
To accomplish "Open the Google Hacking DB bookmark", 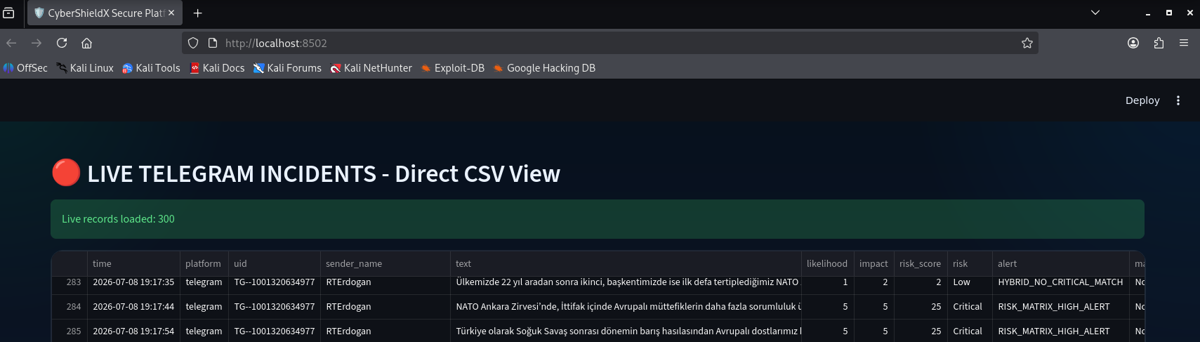I will [x=544, y=68].
